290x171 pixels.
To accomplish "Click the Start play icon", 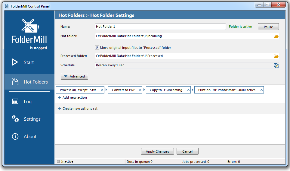I will (x=15, y=62).
